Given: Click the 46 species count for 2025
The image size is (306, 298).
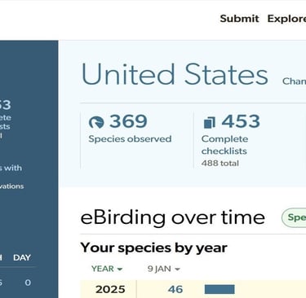Looking at the screenshot, I should point(175,289).
